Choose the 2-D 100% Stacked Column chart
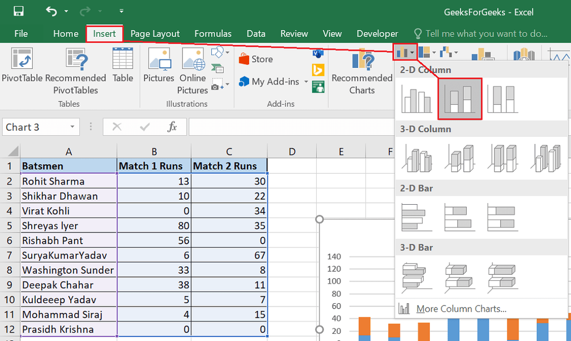 pyautogui.click(x=503, y=98)
